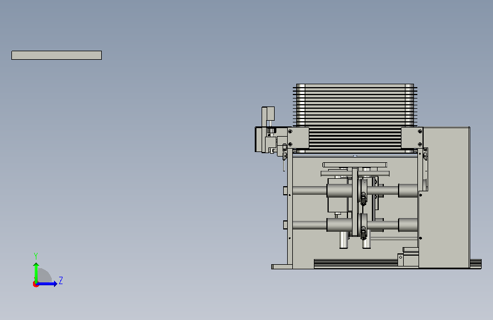
Task: Click the blue Z axis arrow
Action: (47, 284)
